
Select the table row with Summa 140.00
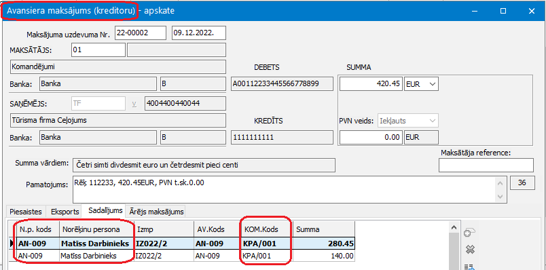coord(186,256)
